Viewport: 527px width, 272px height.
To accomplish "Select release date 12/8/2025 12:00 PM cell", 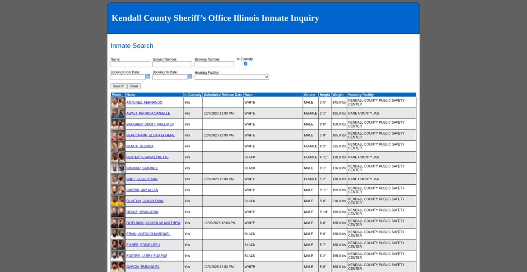I will click(223, 179).
